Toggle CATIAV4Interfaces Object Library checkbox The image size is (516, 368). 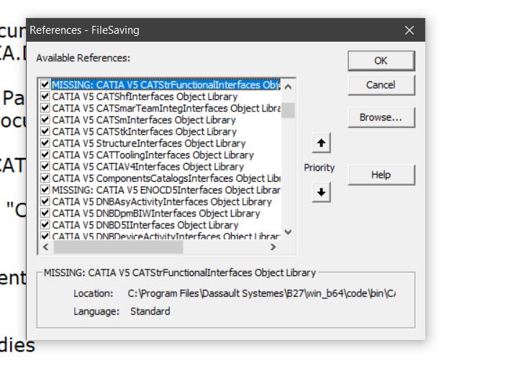point(45,166)
